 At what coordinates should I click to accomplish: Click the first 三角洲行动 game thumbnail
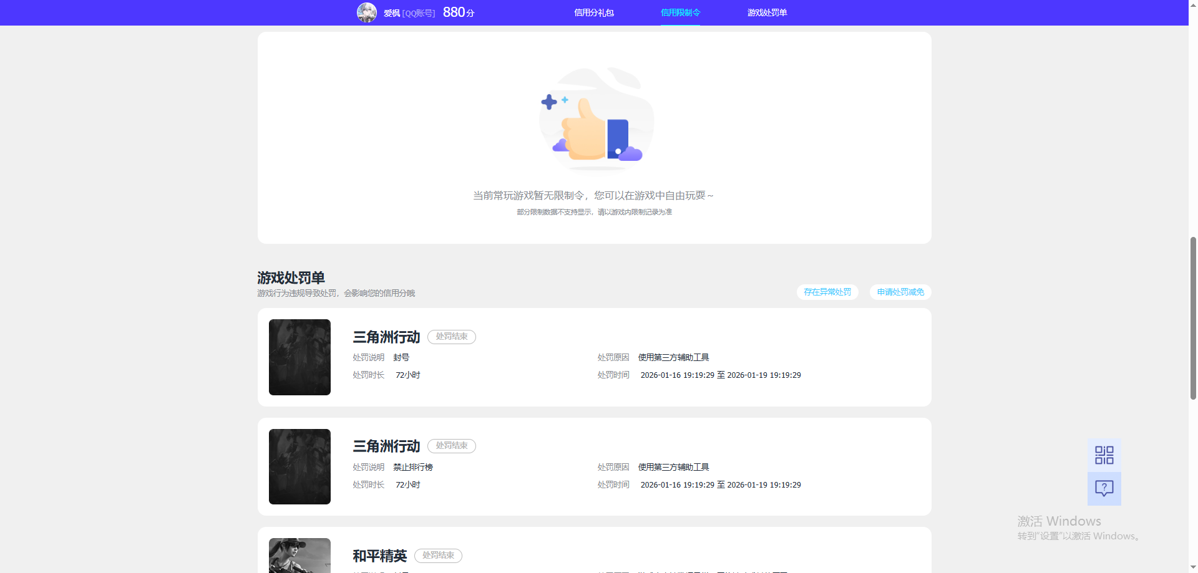click(299, 357)
